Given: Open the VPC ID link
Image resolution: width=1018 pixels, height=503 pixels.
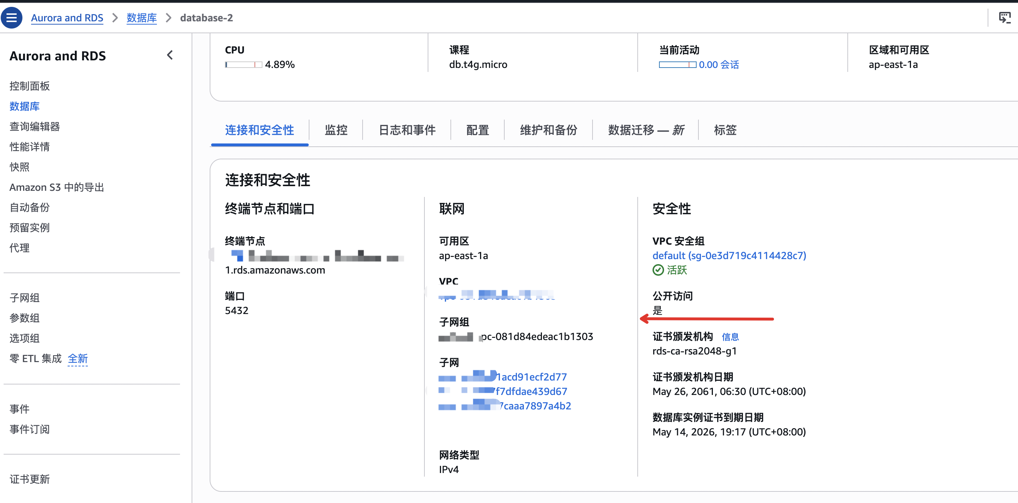Looking at the screenshot, I should click(497, 296).
